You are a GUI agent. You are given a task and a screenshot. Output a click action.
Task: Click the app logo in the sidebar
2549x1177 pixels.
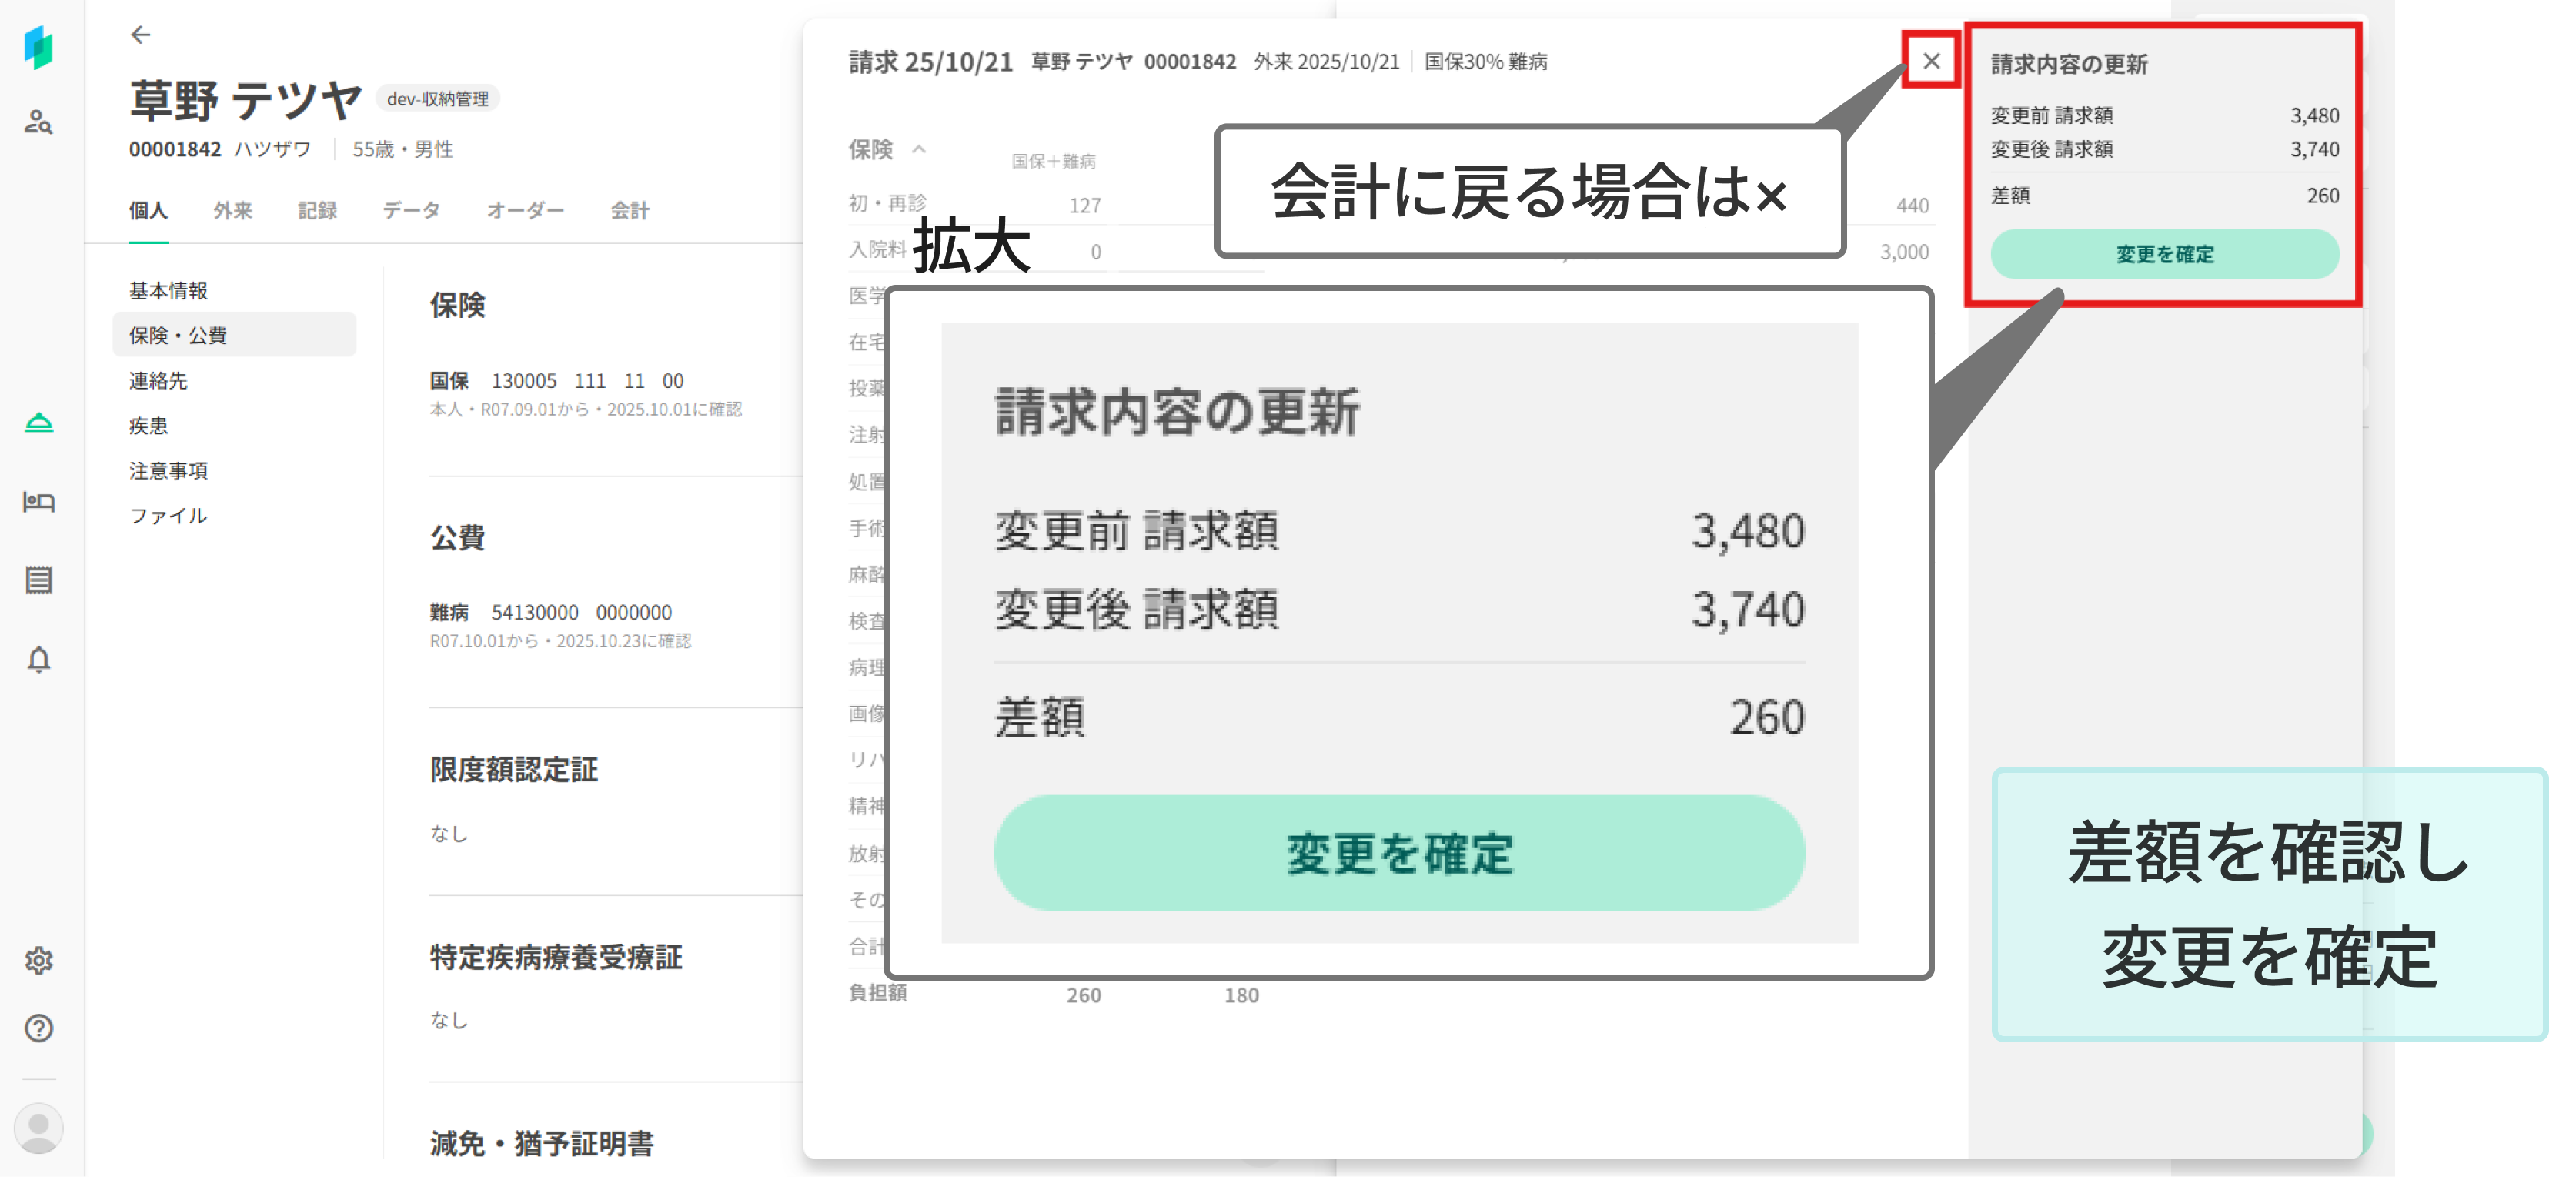pos(38,48)
